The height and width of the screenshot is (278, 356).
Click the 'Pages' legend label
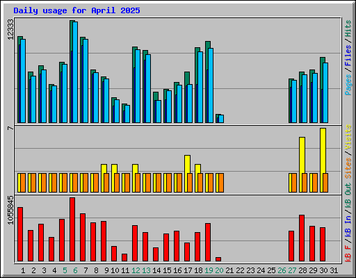348,85
